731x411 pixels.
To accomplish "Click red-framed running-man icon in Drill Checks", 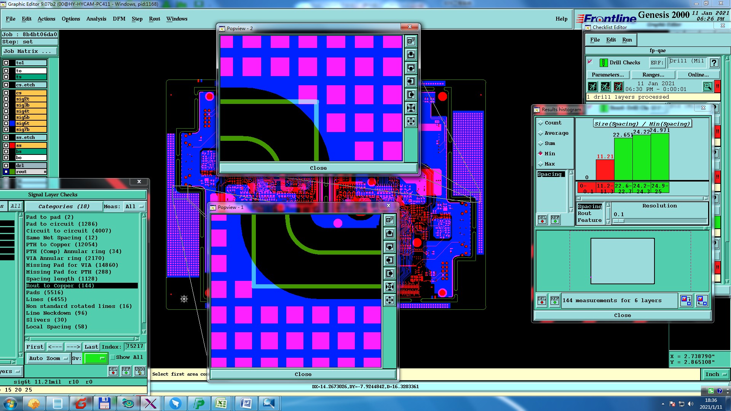I will point(618,87).
